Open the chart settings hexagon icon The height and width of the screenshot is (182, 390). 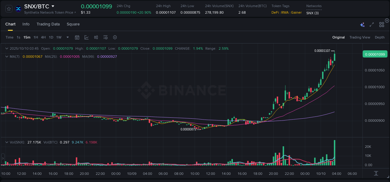115,37
